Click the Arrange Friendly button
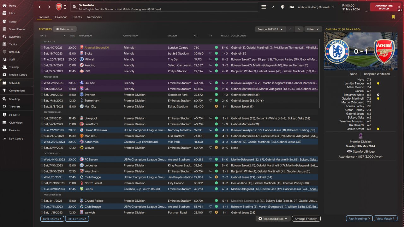404x227 pixels. (x=306, y=219)
